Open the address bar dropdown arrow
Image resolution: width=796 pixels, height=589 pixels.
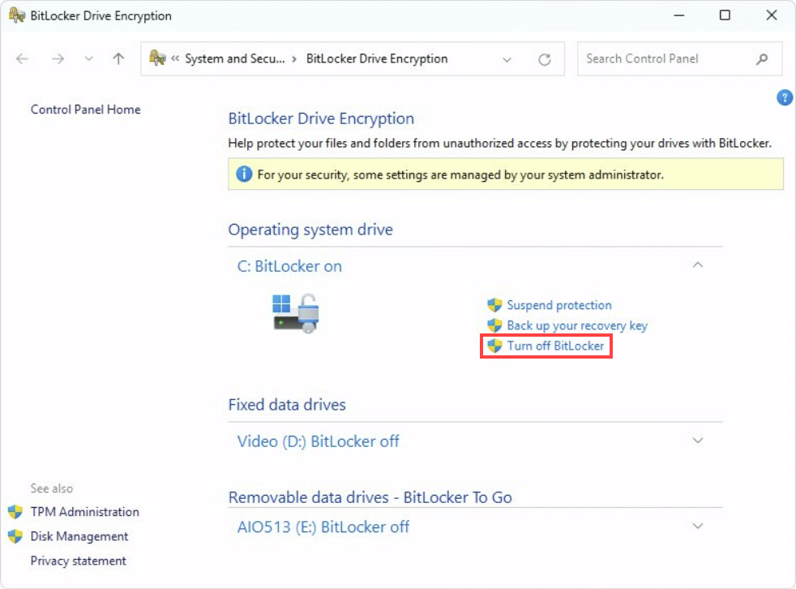(507, 59)
